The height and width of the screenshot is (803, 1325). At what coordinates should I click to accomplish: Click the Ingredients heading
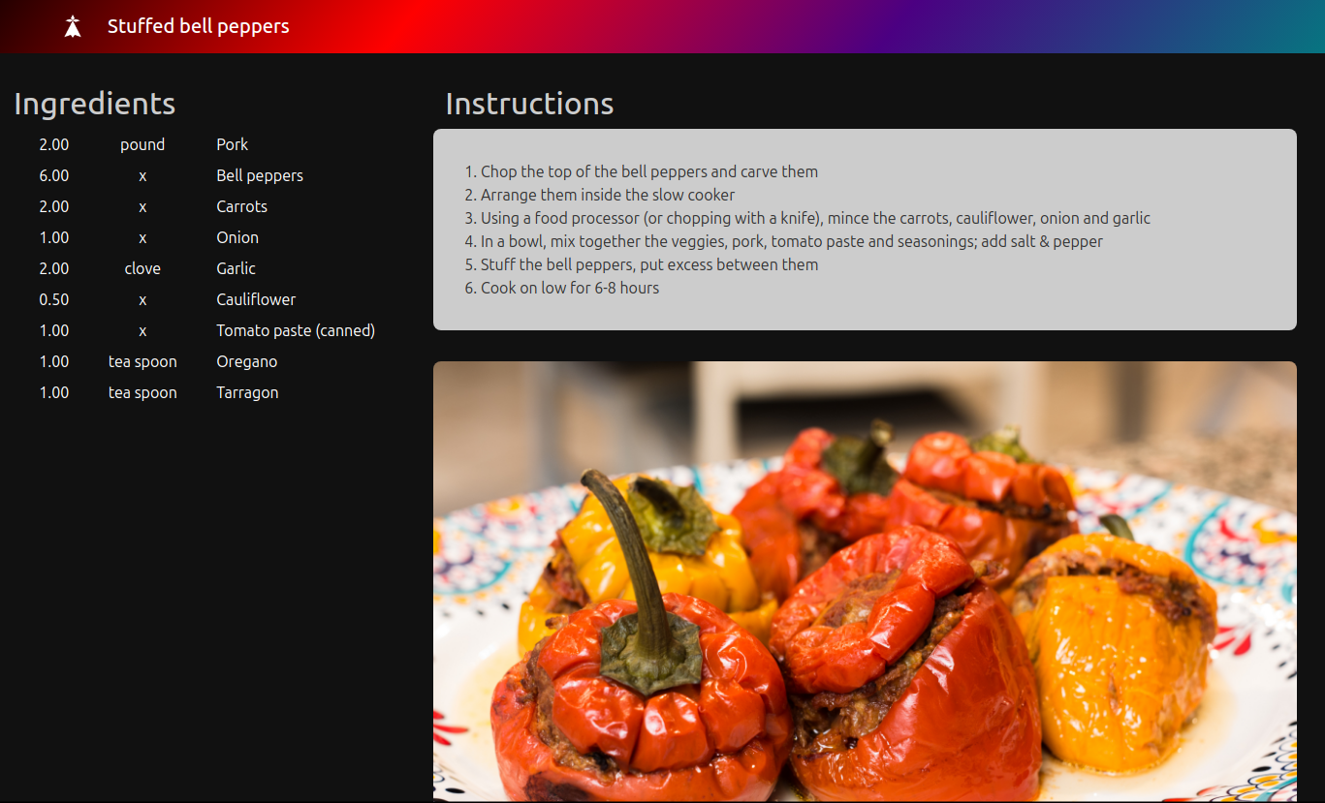94,104
